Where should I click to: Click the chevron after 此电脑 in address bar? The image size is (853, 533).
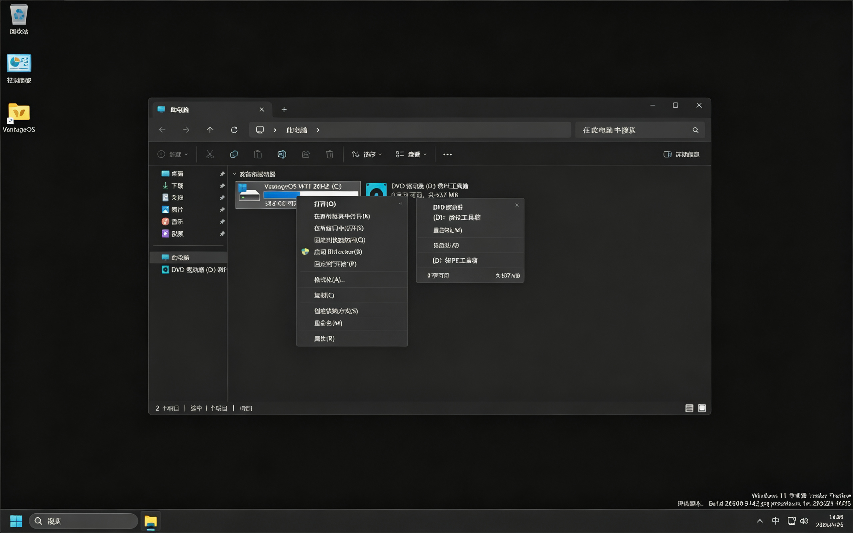click(318, 130)
